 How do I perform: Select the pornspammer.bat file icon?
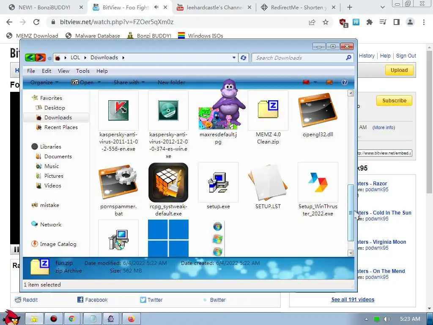pyautogui.click(x=118, y=182)
